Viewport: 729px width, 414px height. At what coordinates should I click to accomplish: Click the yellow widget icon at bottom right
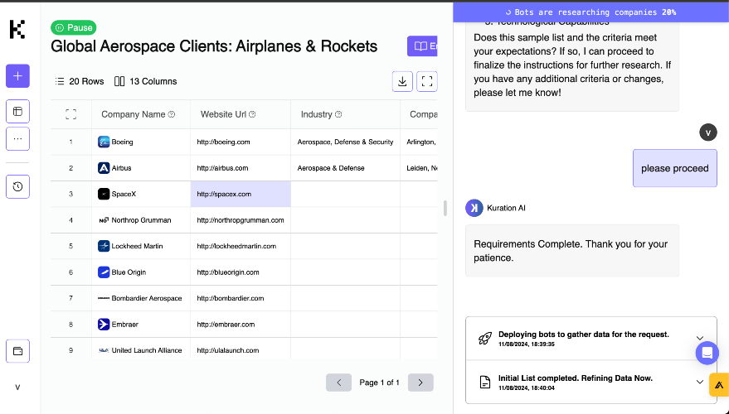[x=719, y=385]
